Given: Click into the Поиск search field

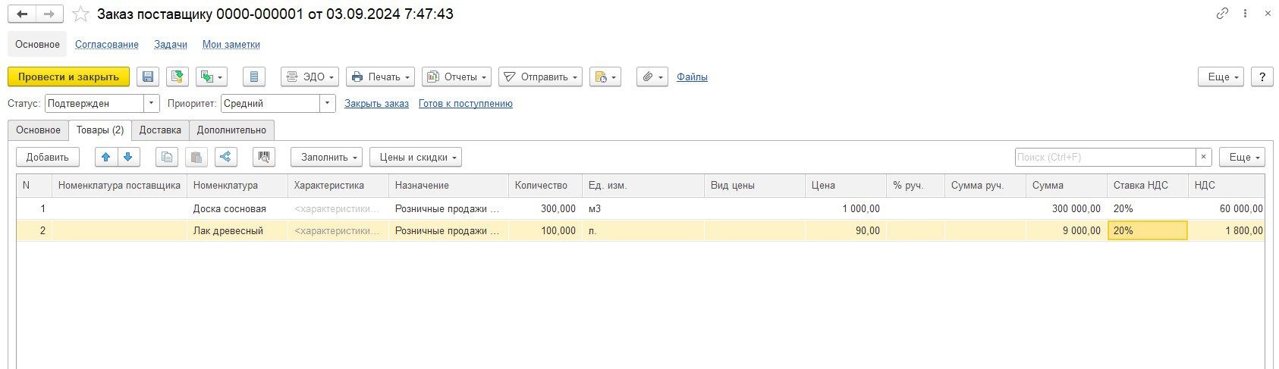Looking at the screenshot, I should click(x=1104, y=157).
